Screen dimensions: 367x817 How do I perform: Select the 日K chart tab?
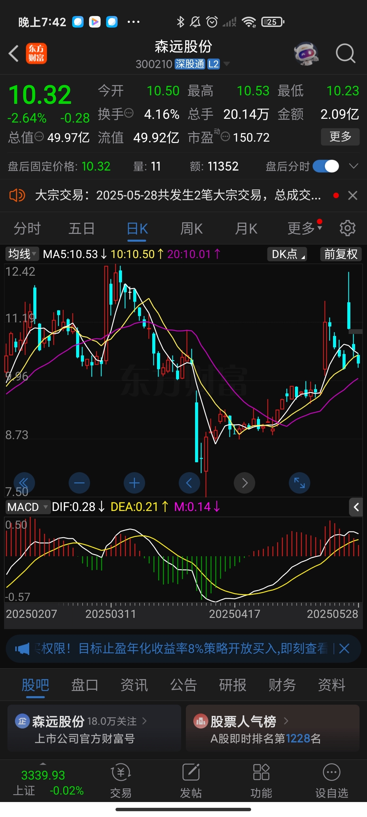click(137, 229)
